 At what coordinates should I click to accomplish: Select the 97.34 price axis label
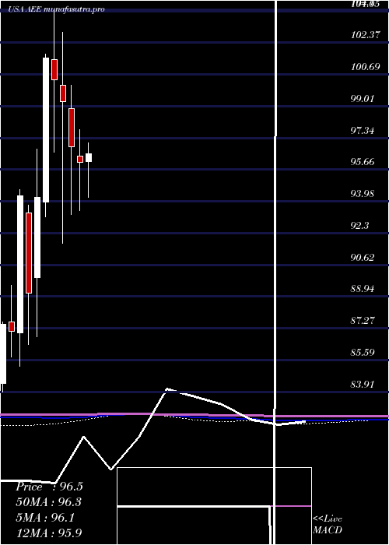pyautogui.click(x=363, y=131)
